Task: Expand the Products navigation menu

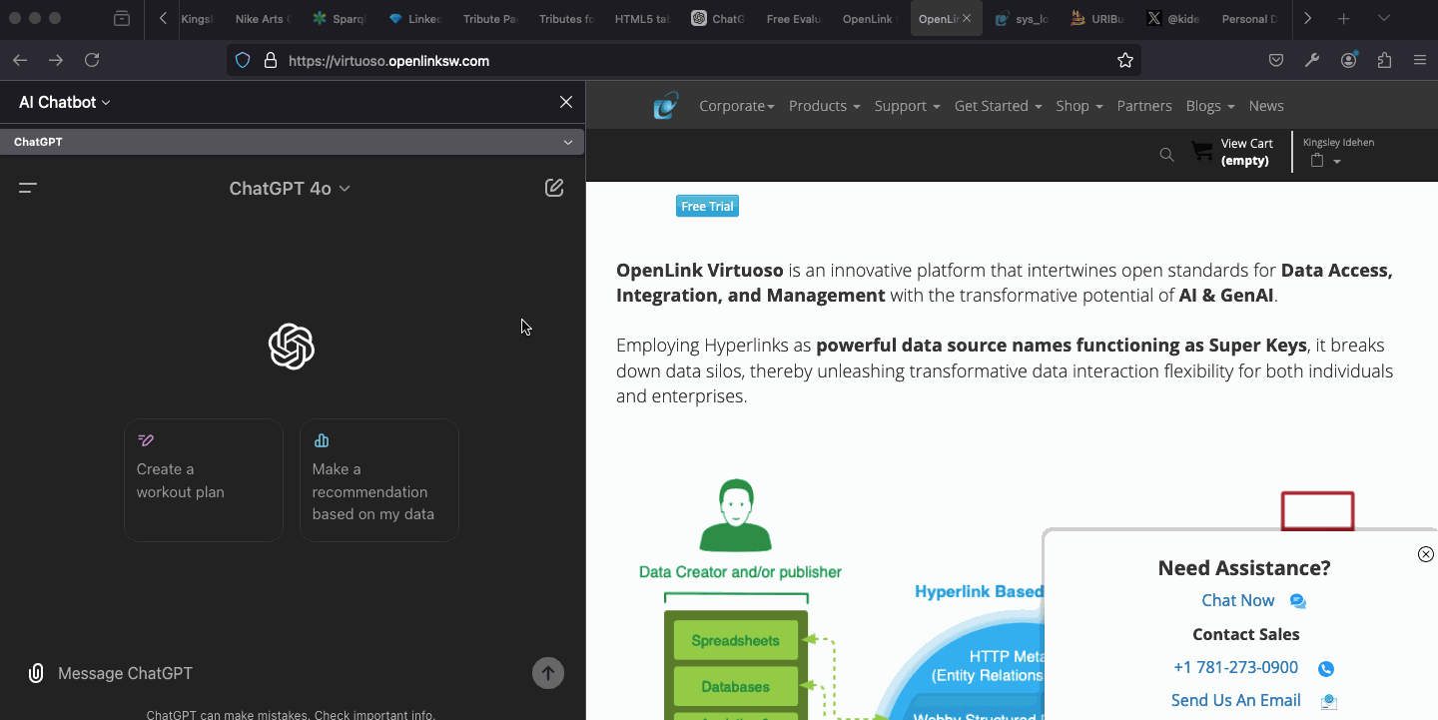Action: (824, 106)
